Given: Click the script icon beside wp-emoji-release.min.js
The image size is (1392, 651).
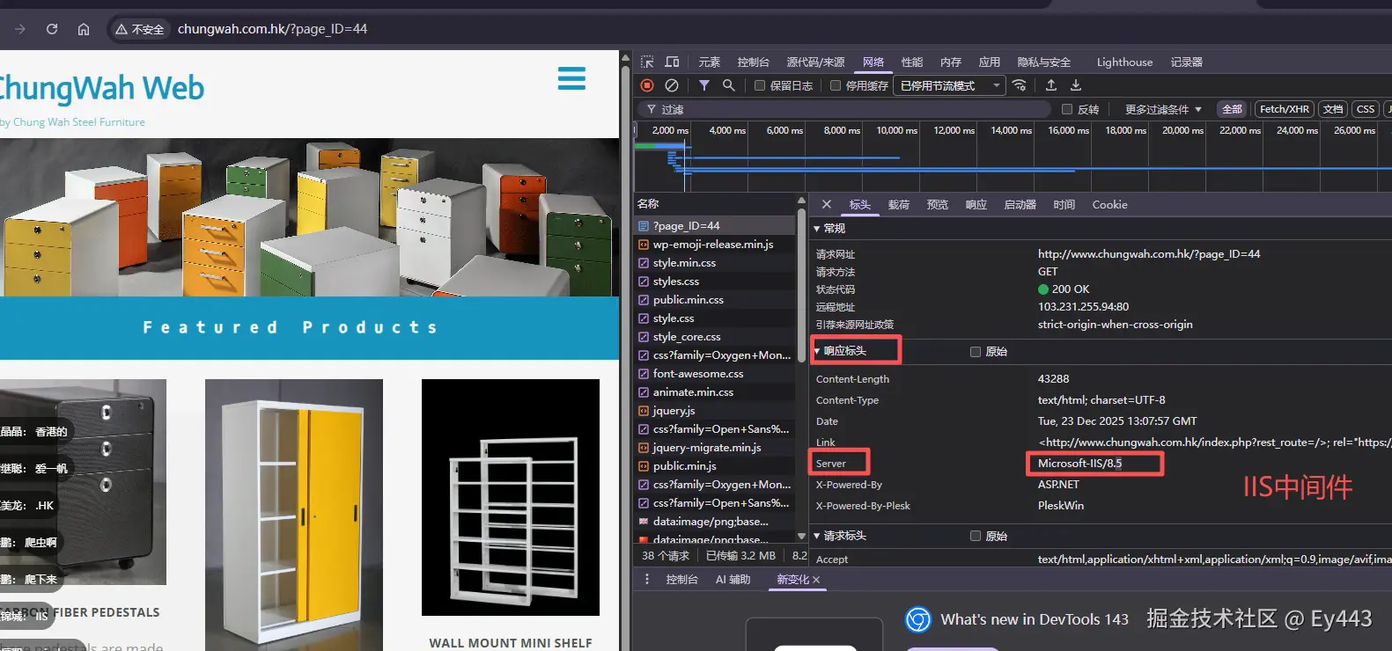Looking at the screenshot, I should 644,245.
